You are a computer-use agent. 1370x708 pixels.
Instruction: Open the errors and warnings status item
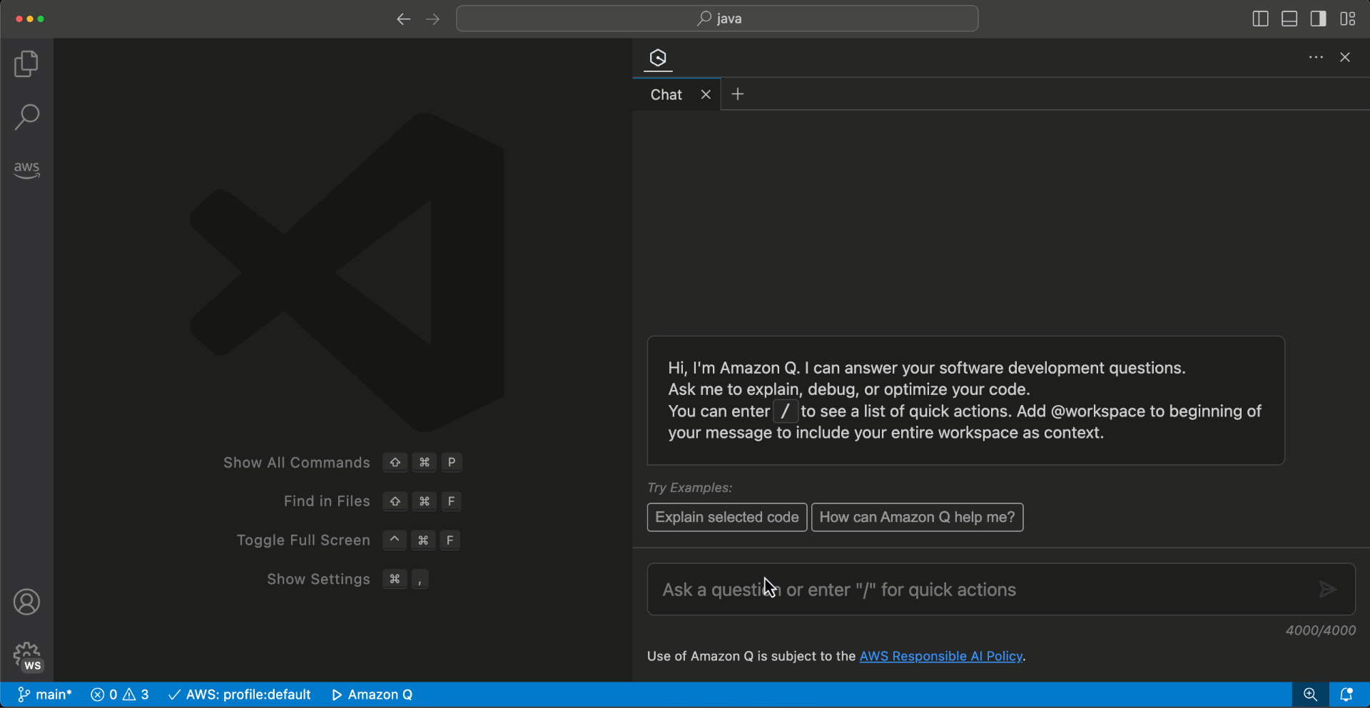tap(120, 694)
